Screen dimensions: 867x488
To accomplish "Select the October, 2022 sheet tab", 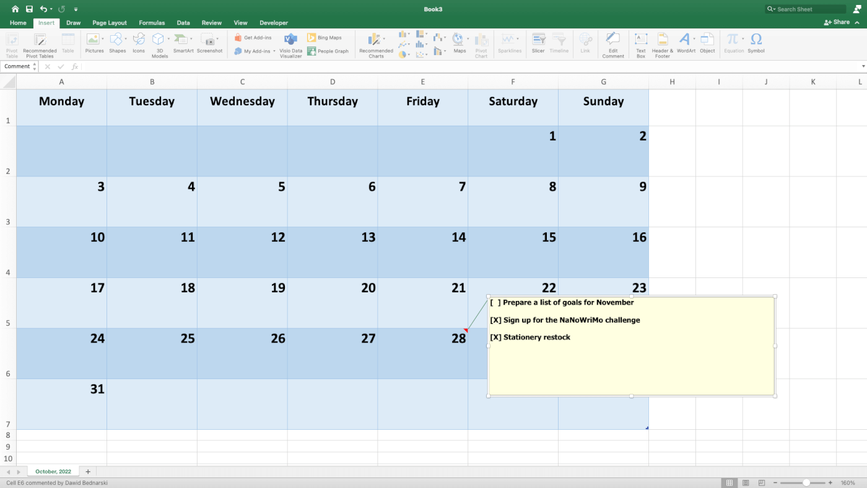I will 53,471.
